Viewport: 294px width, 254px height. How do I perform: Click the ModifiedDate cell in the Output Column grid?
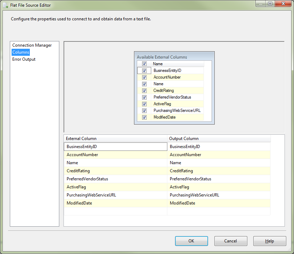(218, 203)
